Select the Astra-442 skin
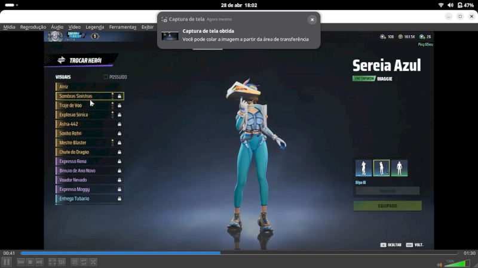The width and height of the screenshot is (478, 268). pos(90,124)
